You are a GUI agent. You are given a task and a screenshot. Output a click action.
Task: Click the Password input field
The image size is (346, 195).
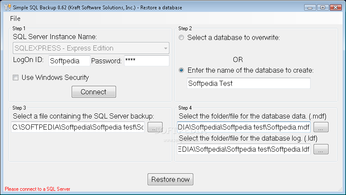pos(146,61)
